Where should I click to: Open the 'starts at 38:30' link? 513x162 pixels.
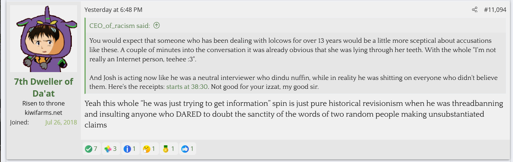187,87
